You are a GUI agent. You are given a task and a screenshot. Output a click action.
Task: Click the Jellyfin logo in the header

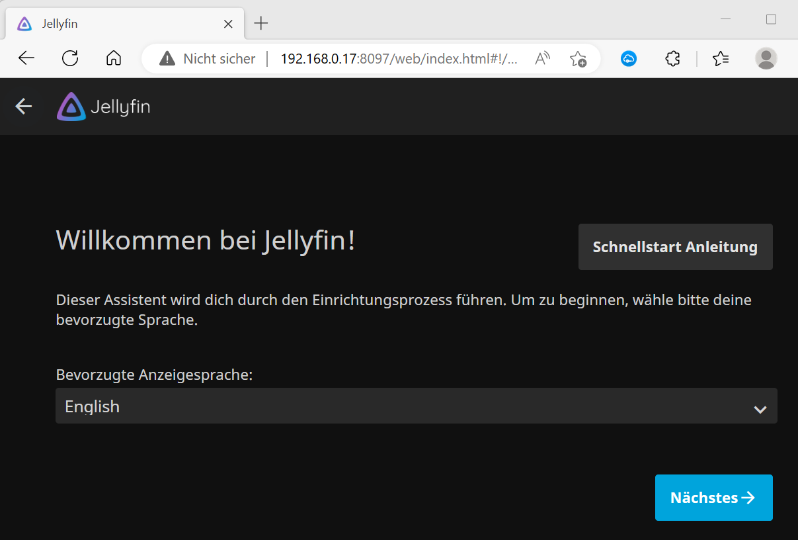click(x=103, y=107)
